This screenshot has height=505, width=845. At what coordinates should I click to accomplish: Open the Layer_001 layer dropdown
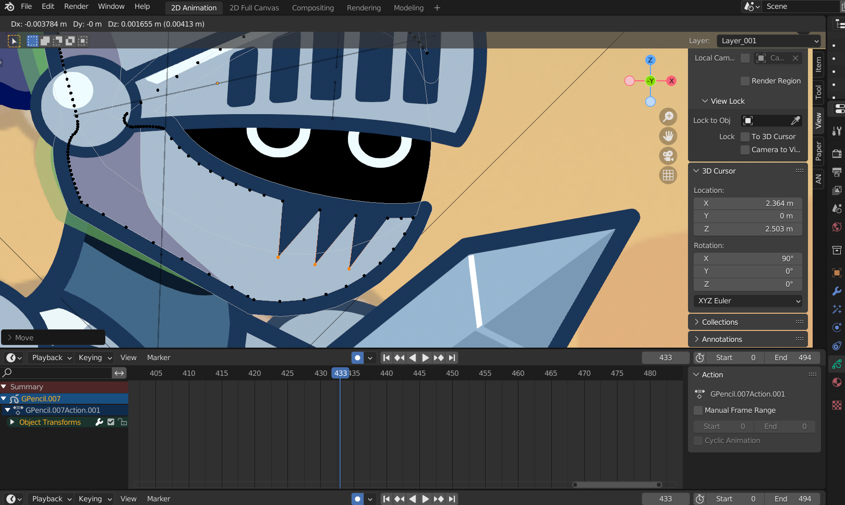click(769, 41)
